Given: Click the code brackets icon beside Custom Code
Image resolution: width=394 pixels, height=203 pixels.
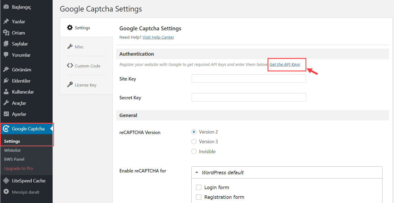Looking at the screenshot, I should 70,66.
